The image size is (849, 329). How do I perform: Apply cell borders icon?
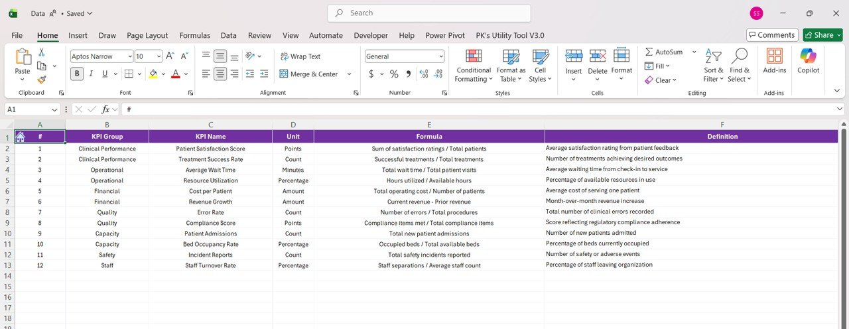pos(129,74)
